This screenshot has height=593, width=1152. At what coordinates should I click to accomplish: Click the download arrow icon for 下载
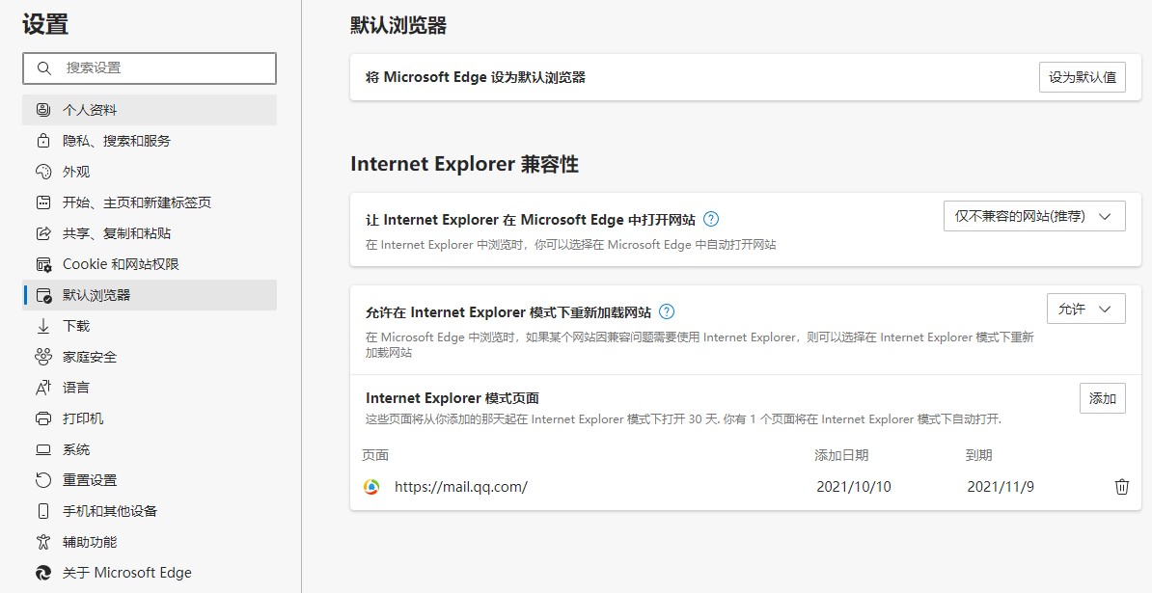[x=43, y=326]
